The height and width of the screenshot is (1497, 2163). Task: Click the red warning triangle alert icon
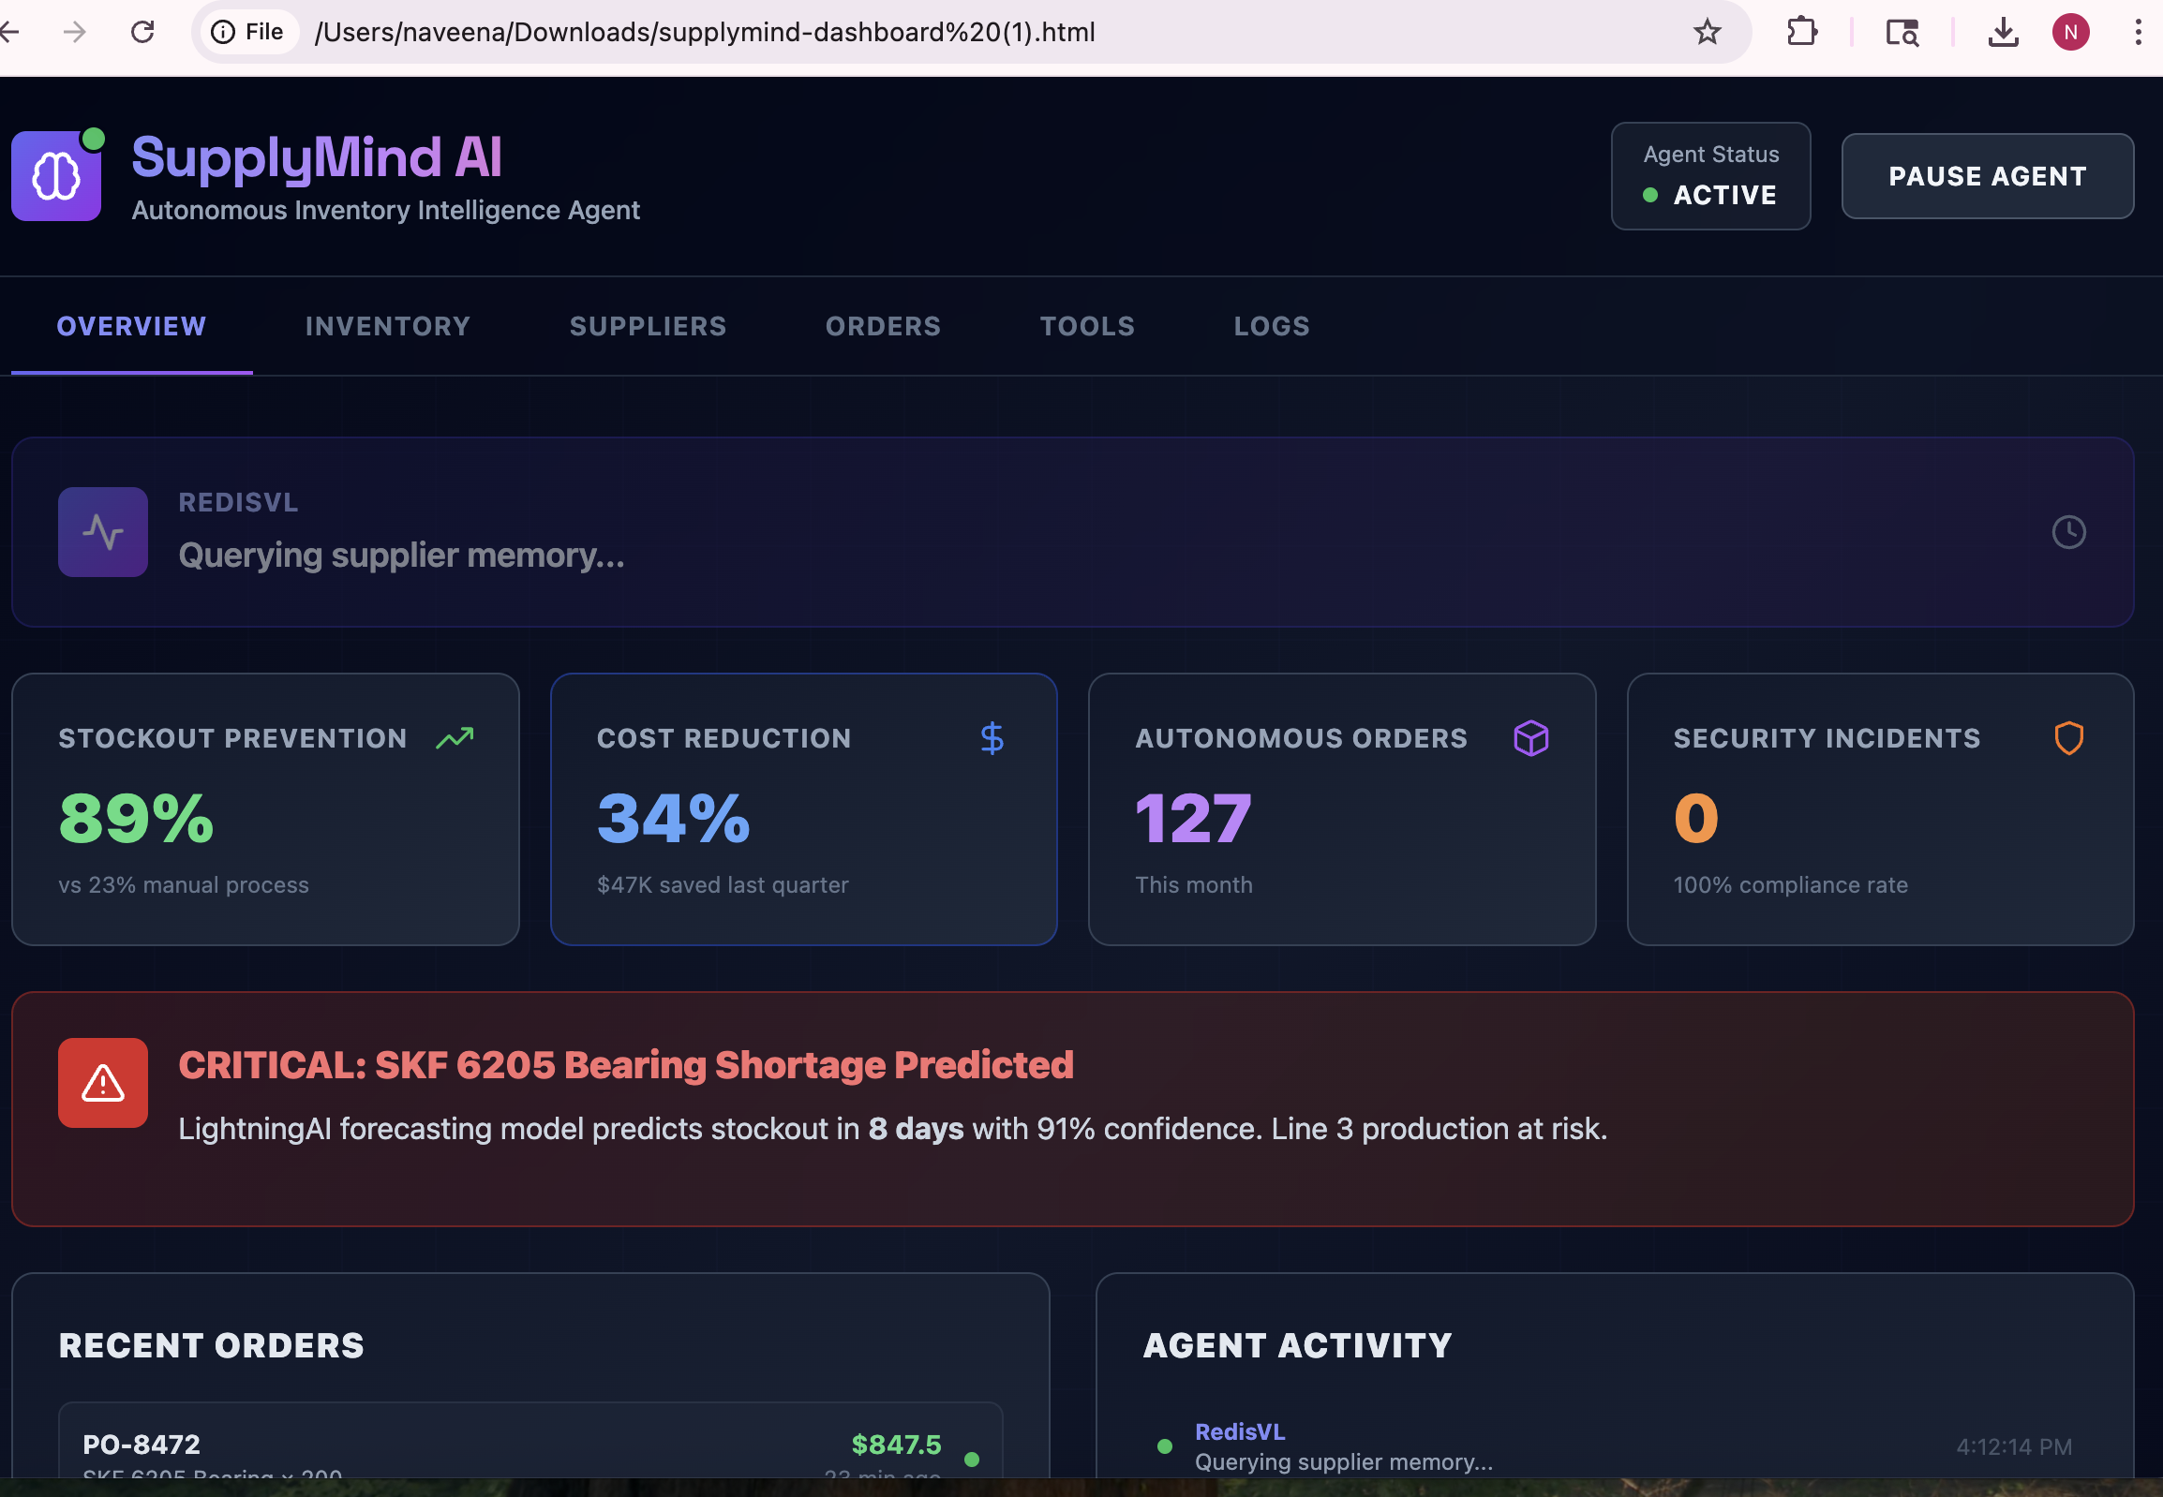103,1082
